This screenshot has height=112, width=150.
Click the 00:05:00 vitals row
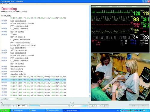[34, 89]
